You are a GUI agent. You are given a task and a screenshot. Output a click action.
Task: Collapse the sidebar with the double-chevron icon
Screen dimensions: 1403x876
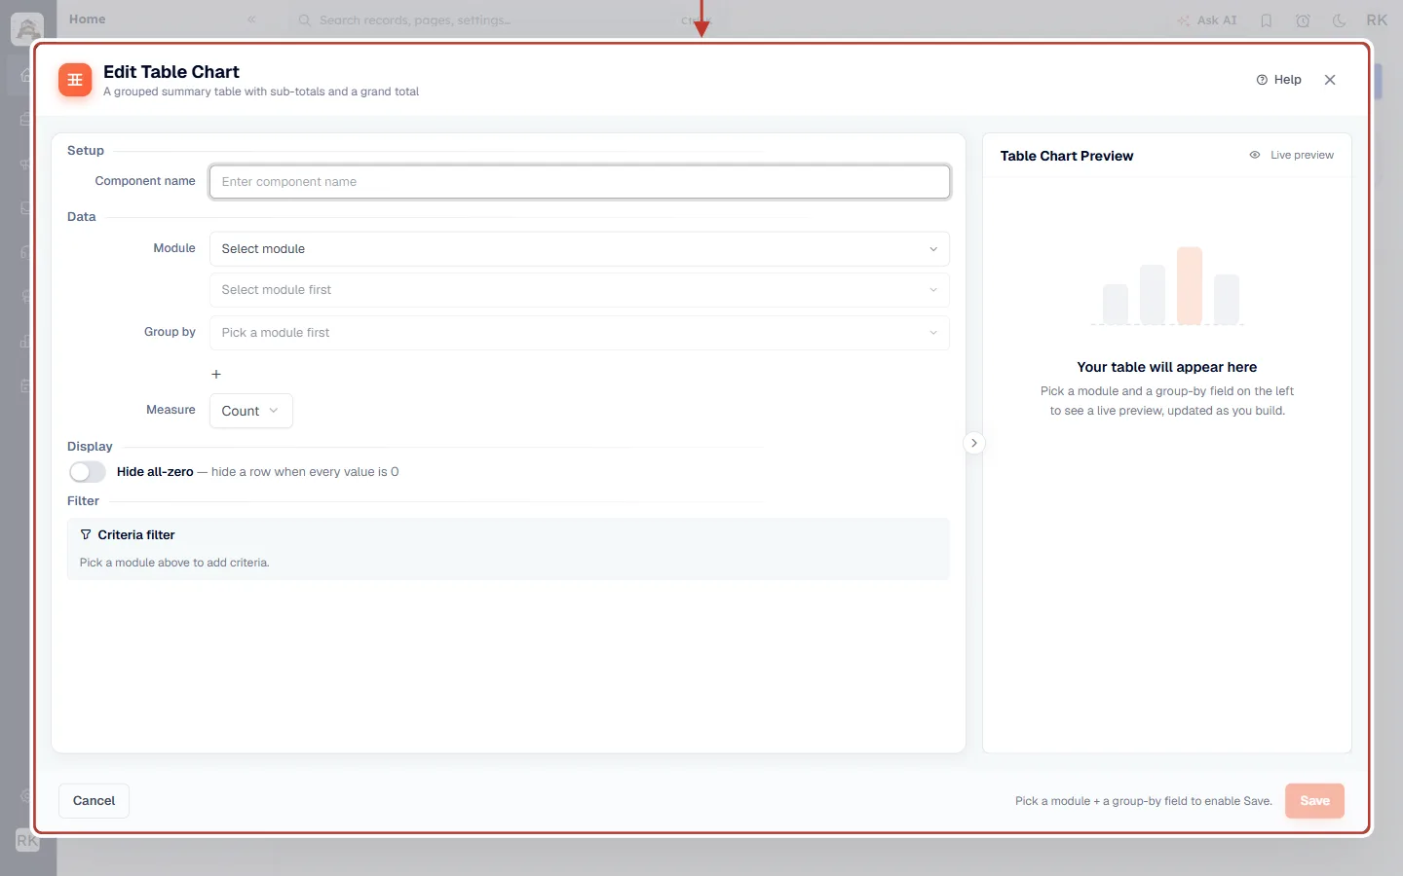tap(251, 19)
